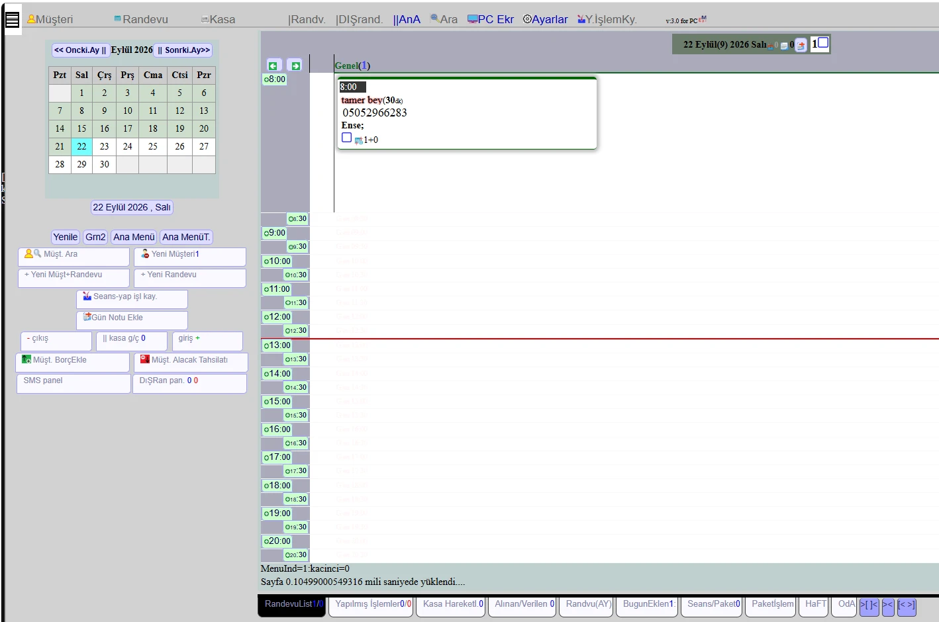
Task: Select day 25 in the calendar
Action: point(153,146)
